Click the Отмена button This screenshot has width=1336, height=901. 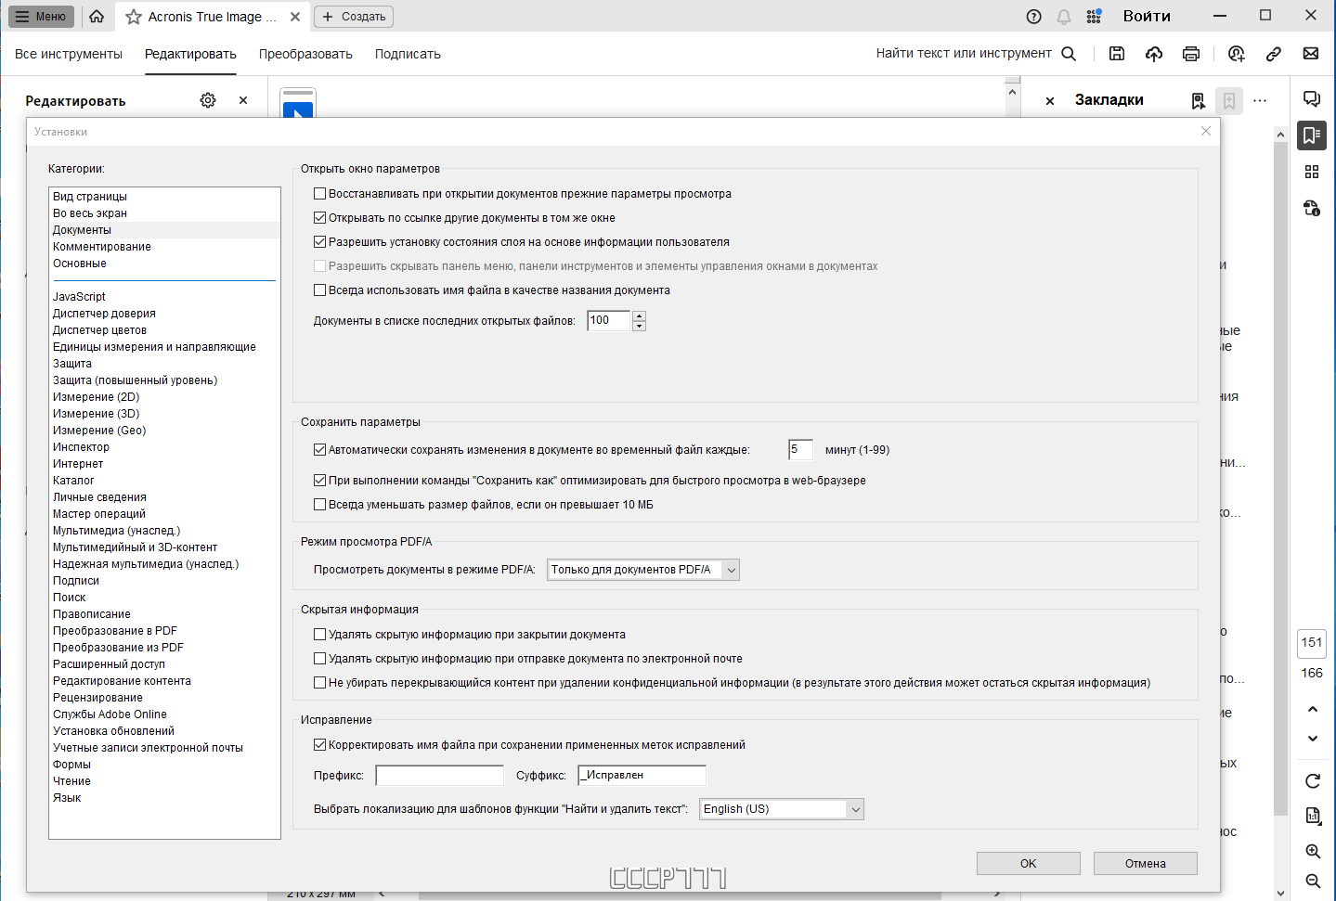(x=1146, y=864)
